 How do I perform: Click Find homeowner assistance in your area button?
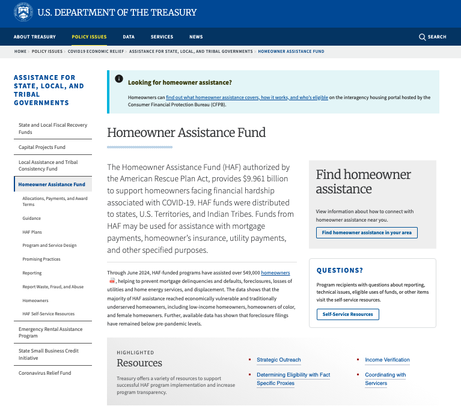tap(367, 233)
